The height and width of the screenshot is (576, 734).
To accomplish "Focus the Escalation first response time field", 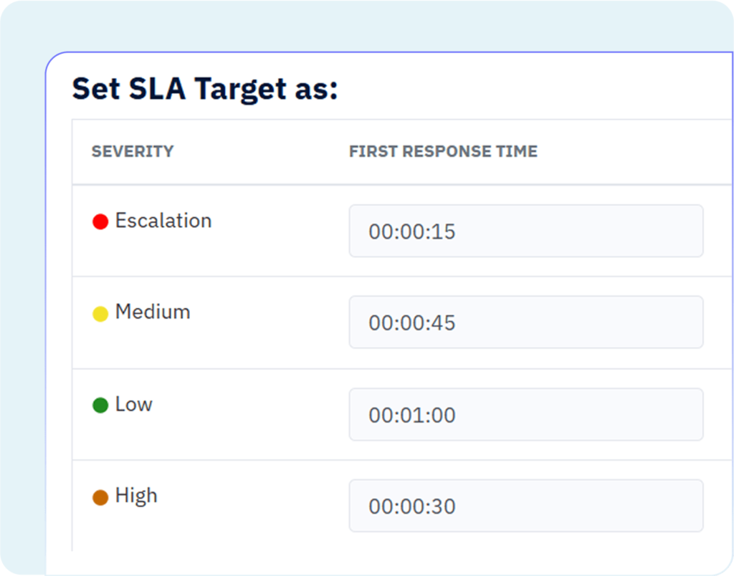I will click(525, 231).
